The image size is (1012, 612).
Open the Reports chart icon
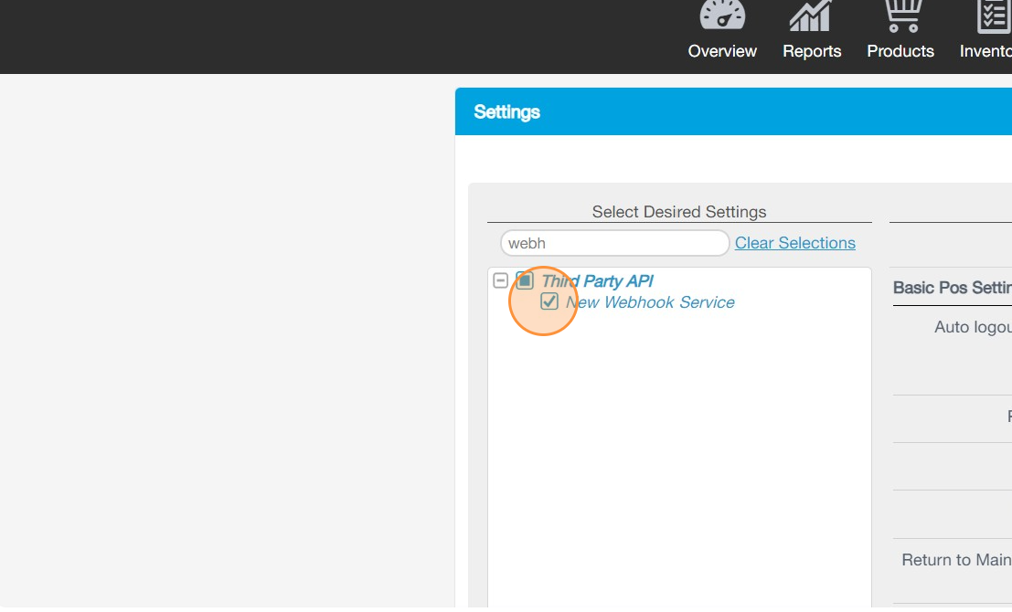810,16
